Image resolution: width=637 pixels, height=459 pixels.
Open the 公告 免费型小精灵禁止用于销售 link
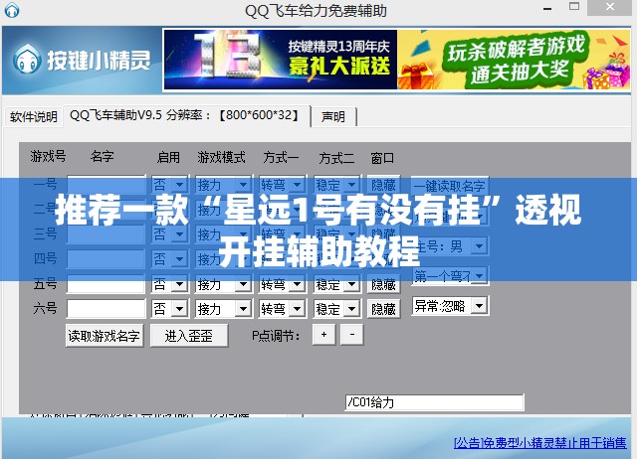coord(539,443)
